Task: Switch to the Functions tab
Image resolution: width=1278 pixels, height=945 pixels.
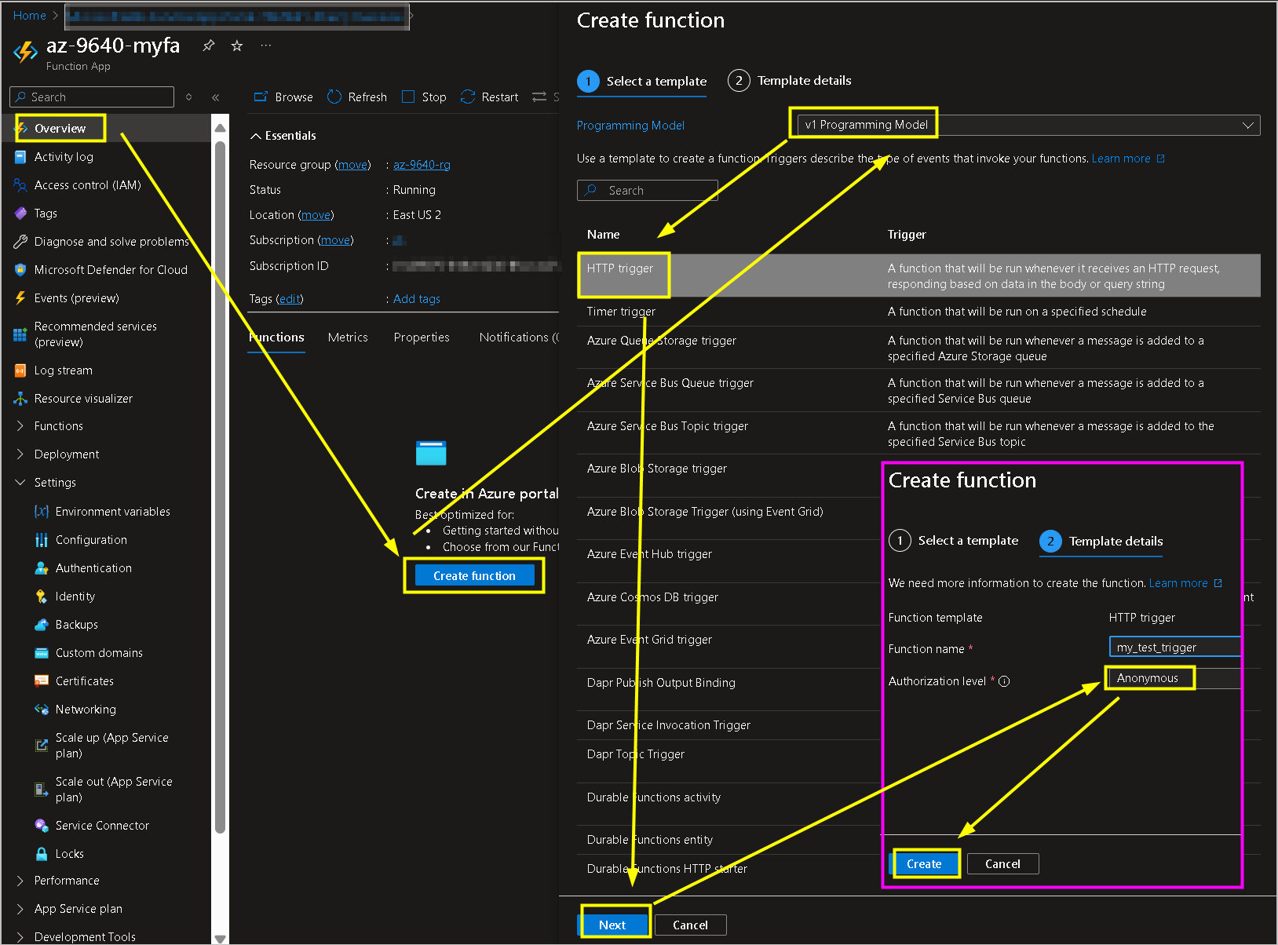Action: pos(276,337)
